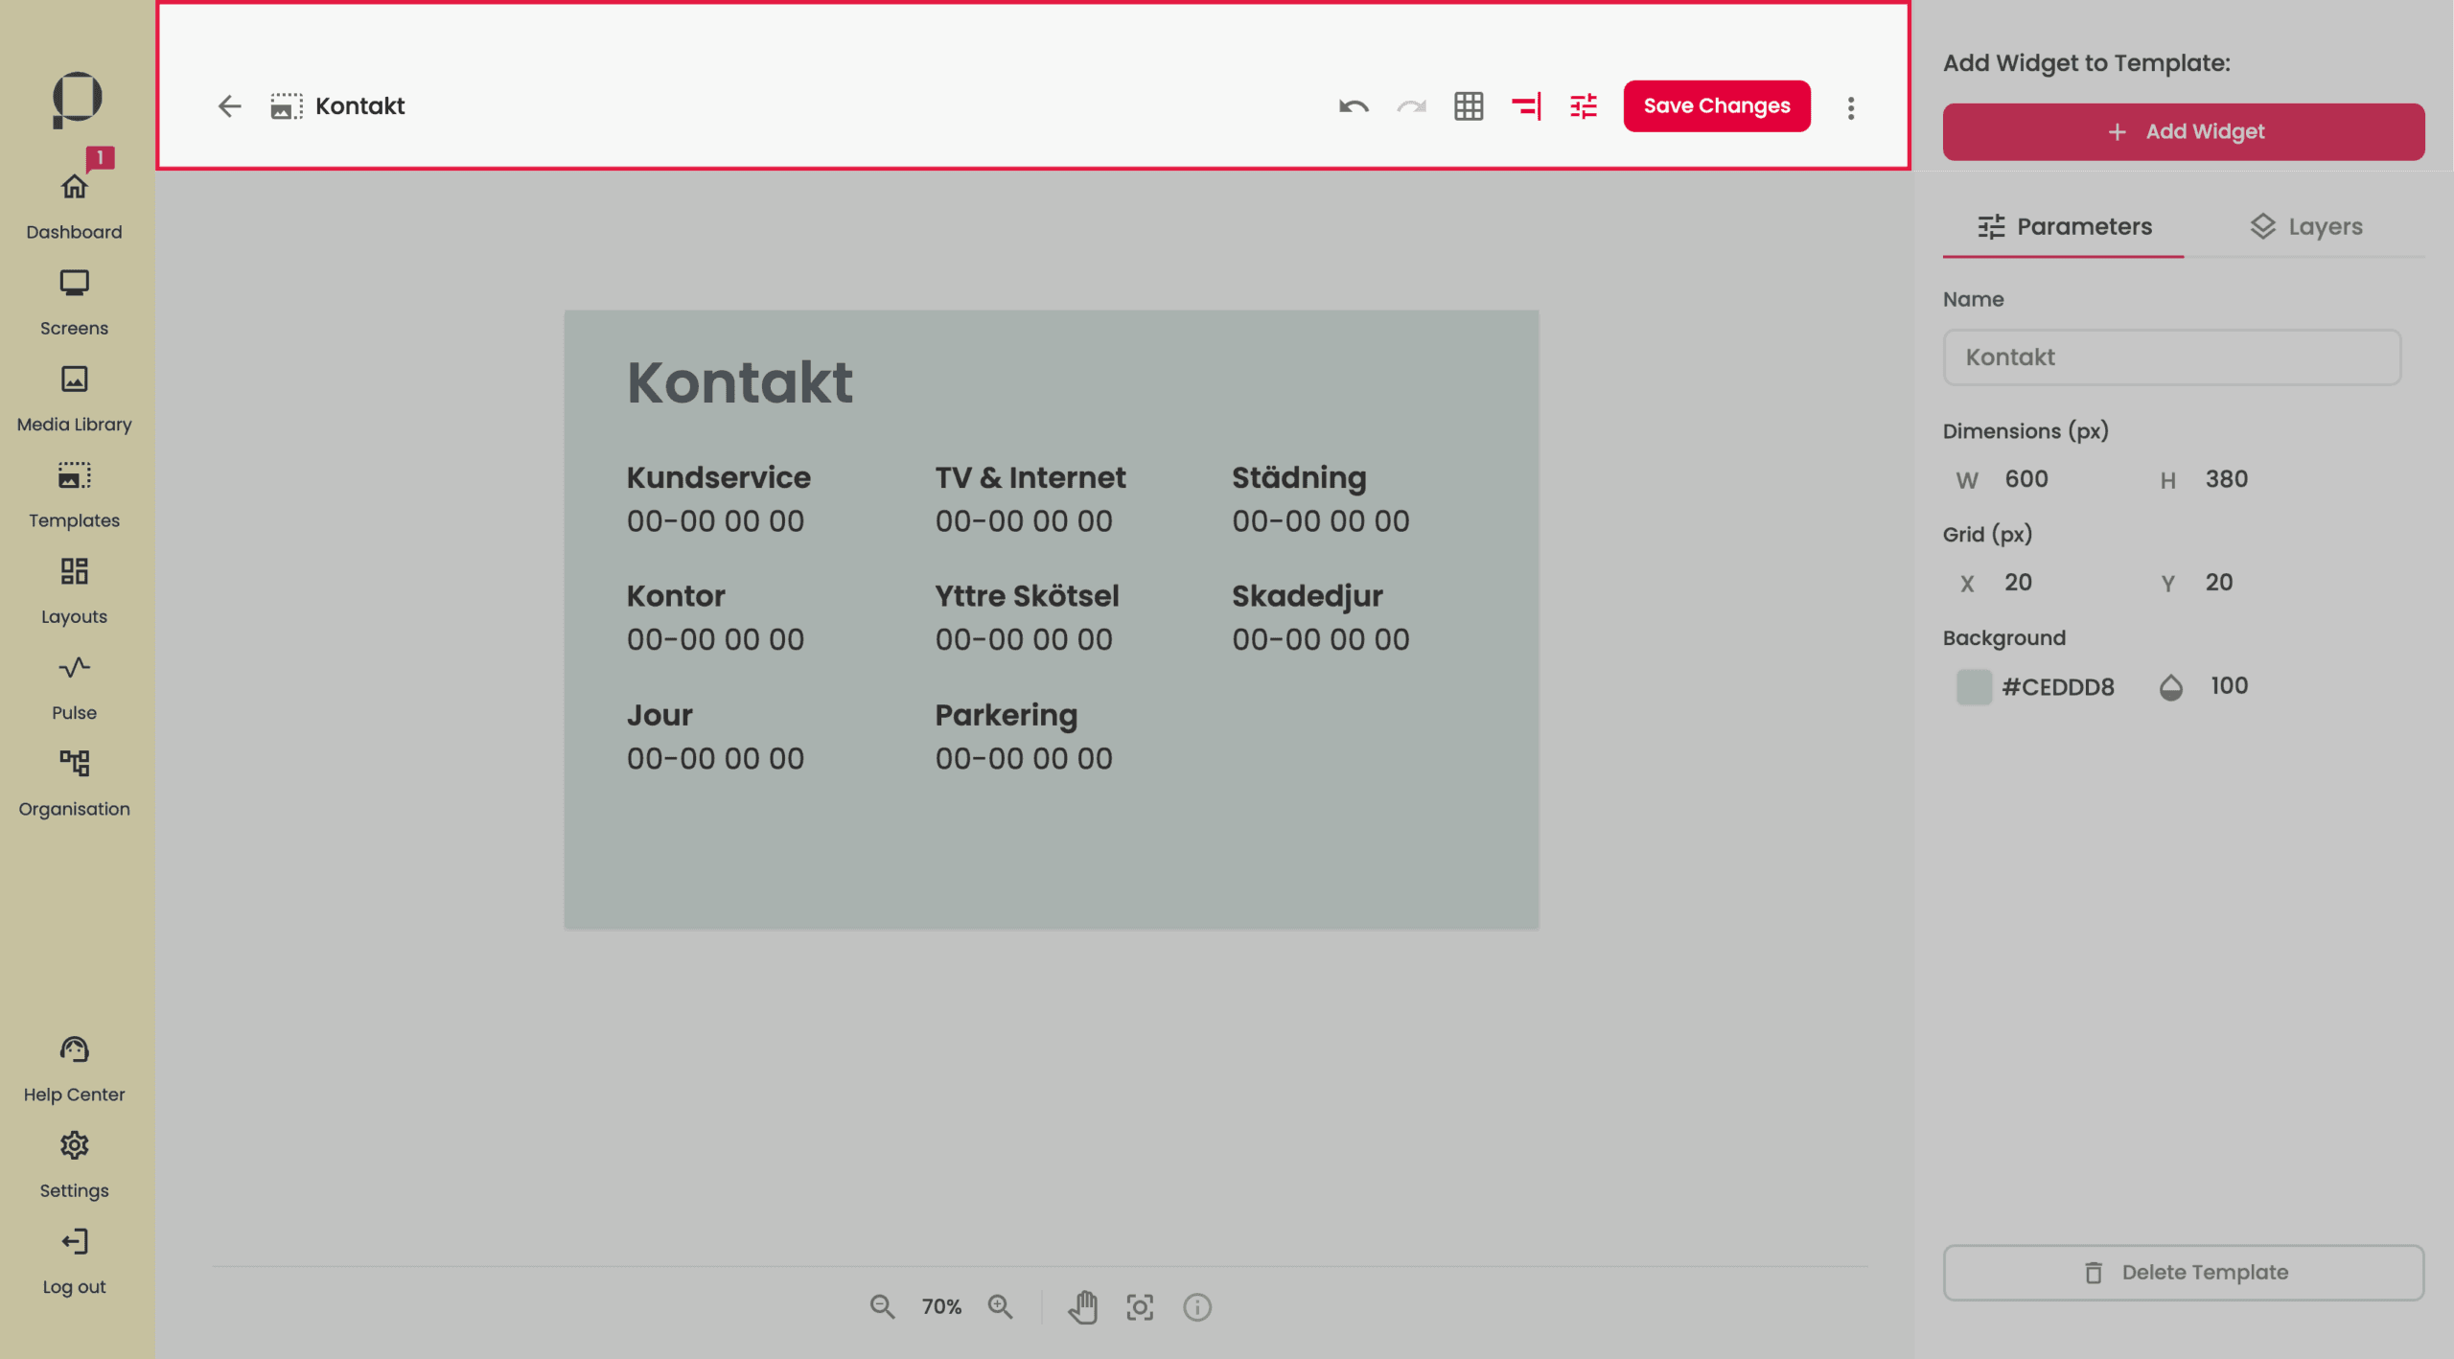
Task: Zoom out with the magnifier minus icon
Action: tap(882, 1307)
